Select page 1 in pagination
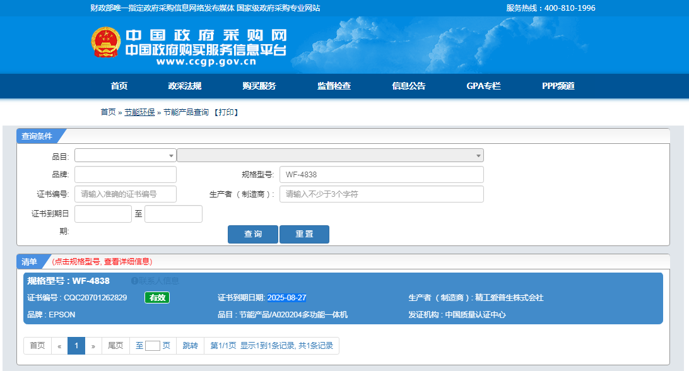 click(x=76, y=346)
